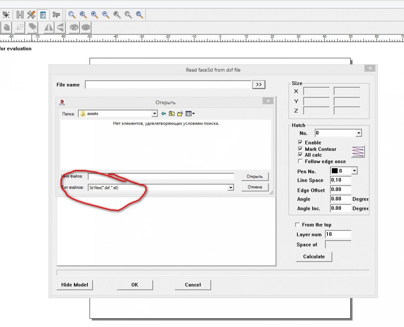Click the pan magnifier with arrows icon
The height and width of the screenshot is (327, 404).
83,15
